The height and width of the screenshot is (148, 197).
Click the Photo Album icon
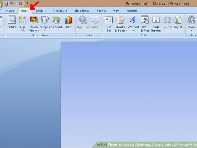tap(34, 20)
